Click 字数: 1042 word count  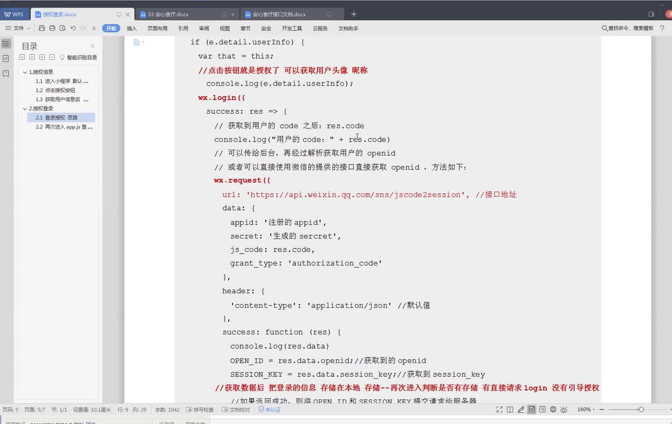click(x=167, y=410)
